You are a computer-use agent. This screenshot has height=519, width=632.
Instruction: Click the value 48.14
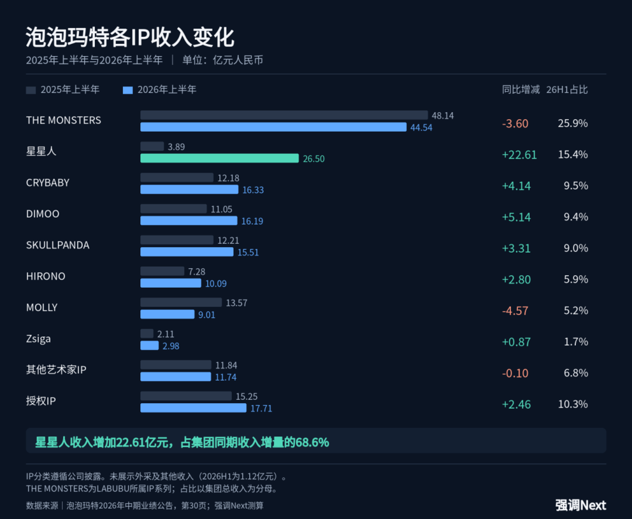click(x=443, y=116)
